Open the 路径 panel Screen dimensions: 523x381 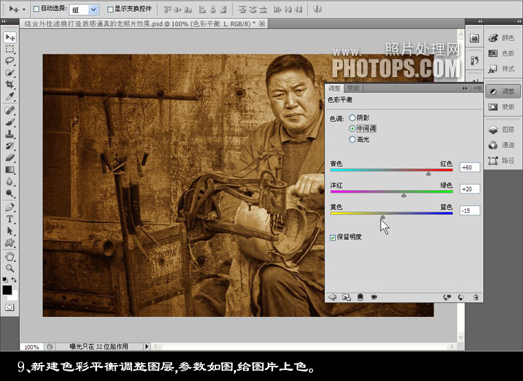click(x=502, y=161)
